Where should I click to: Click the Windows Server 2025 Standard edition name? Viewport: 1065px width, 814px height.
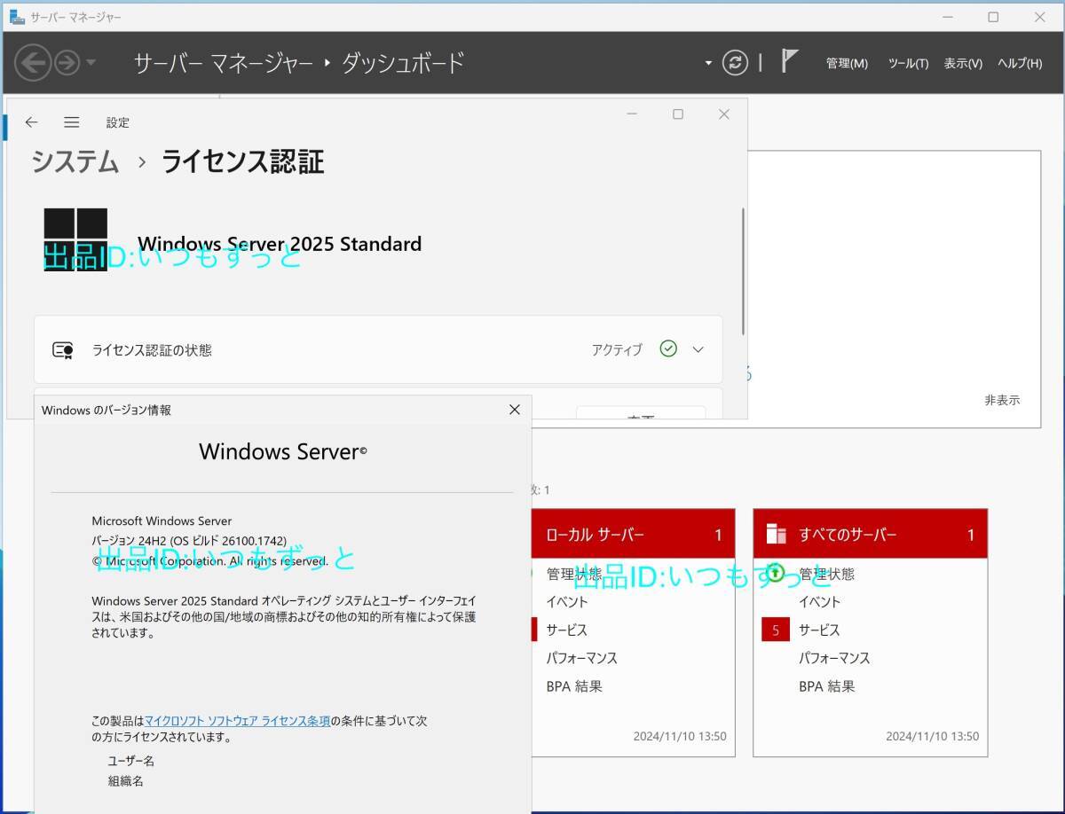[x=280, y=244]
